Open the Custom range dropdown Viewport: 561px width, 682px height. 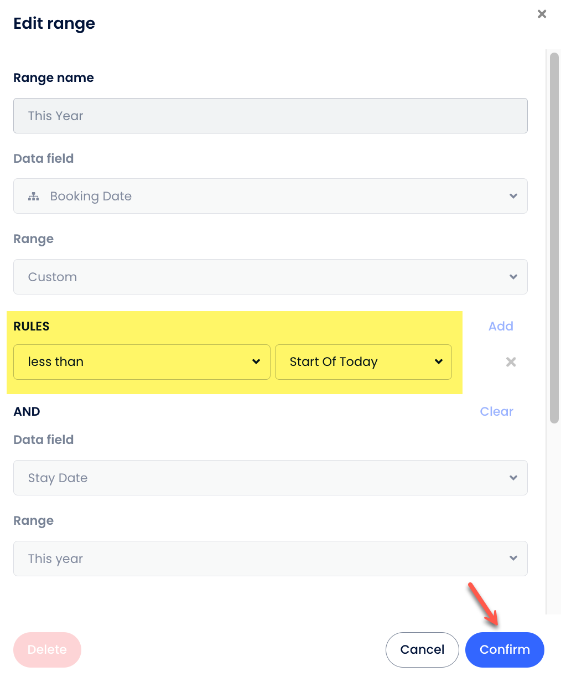(x=270, y=277)
